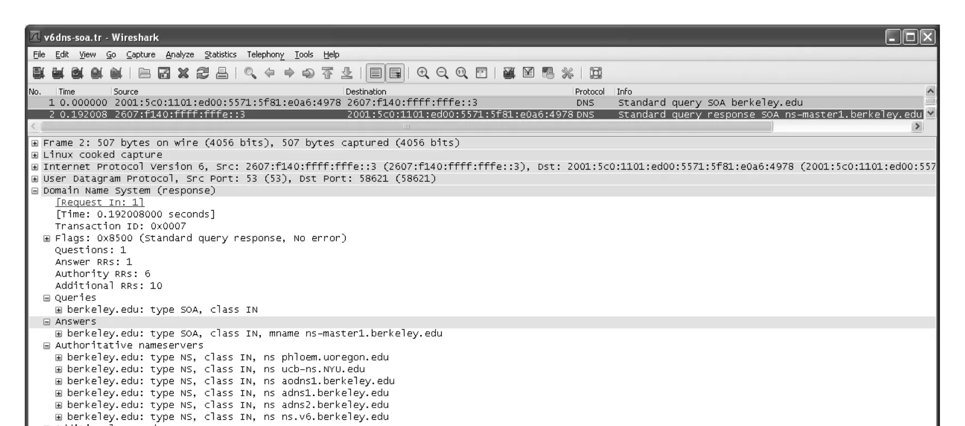Open the Statistics menu
This screenshot has width=965, height=426.
coord(220,55)
